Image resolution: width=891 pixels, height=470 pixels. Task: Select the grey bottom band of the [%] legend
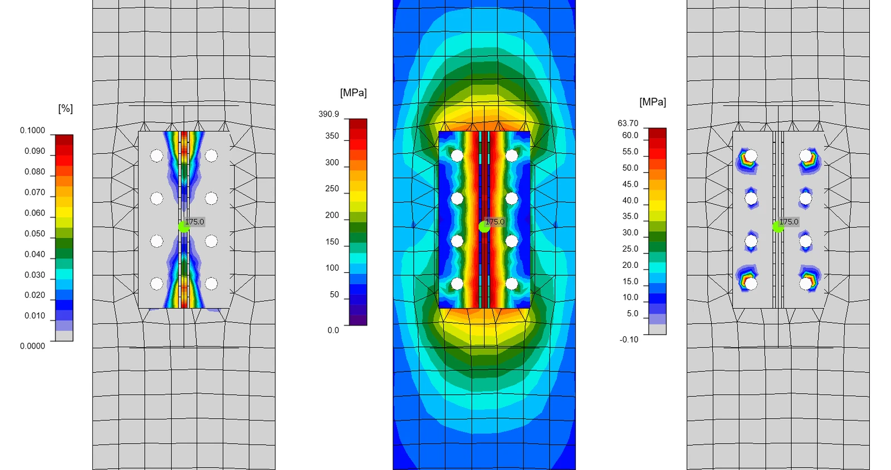pos(64,336)
